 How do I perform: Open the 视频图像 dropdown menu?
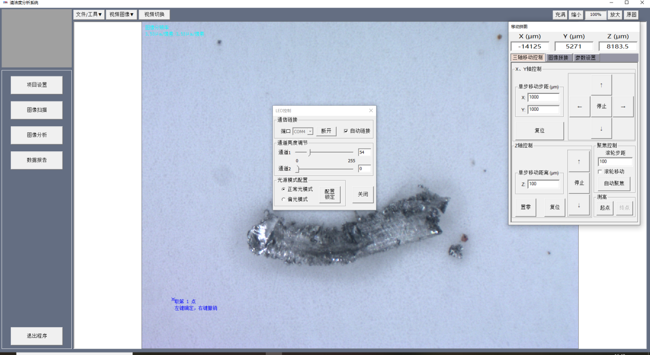tap(121, 14)
